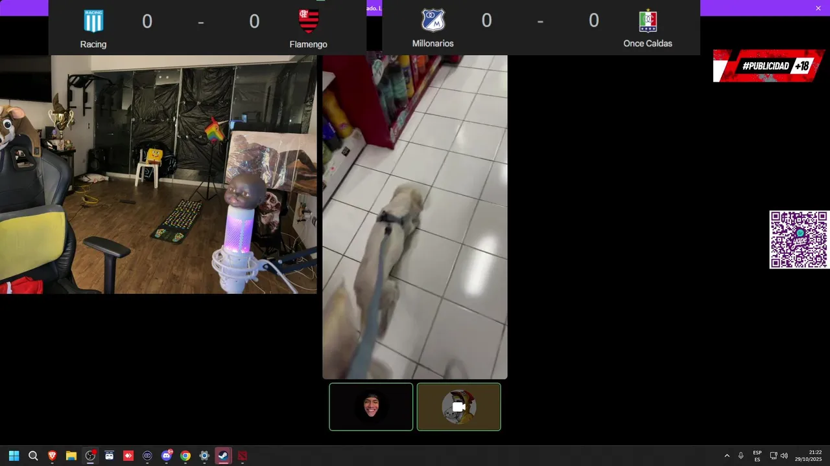Click the Racing team crest

tap(93, 21)
